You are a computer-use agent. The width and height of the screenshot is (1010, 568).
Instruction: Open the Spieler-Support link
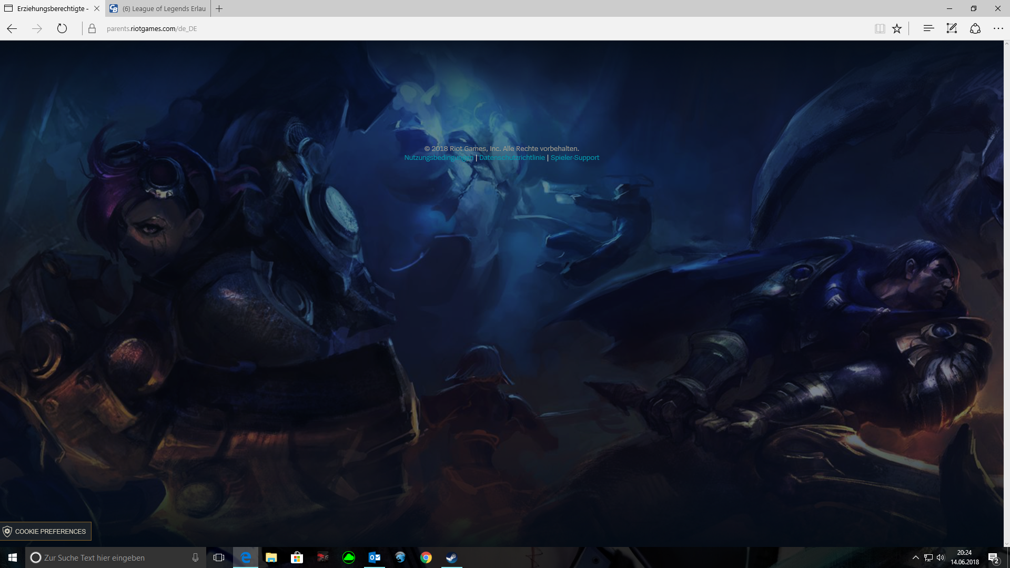tap(574, 158)
